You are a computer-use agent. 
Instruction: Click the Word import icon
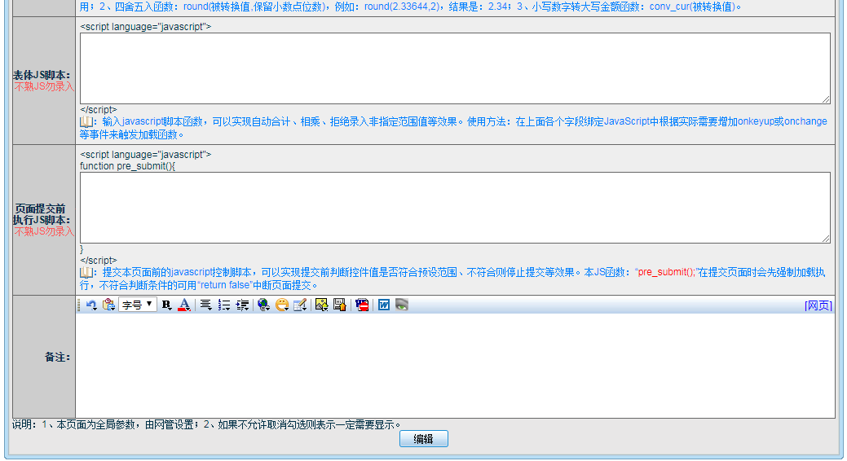[383, 305]
